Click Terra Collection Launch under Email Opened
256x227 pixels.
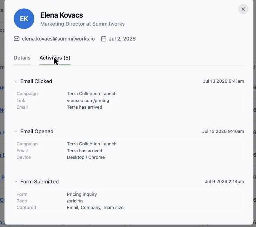coord(92,144)
